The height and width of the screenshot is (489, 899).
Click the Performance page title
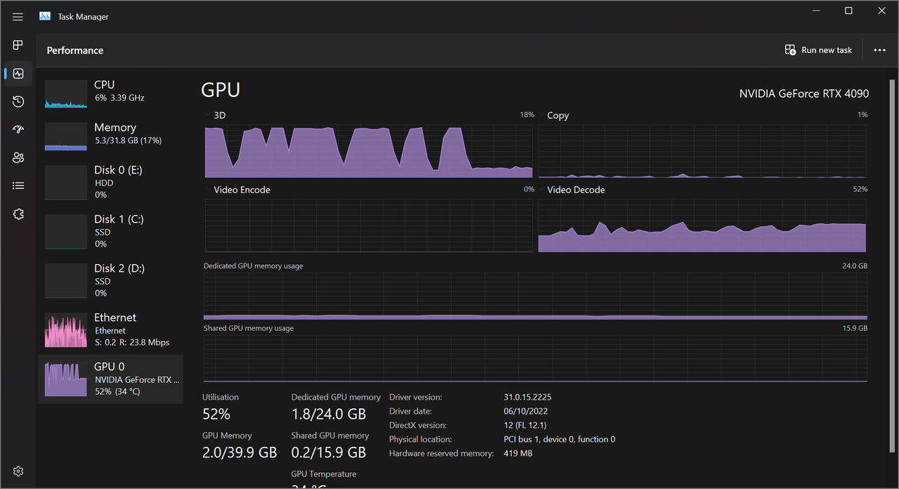point(75,51)
